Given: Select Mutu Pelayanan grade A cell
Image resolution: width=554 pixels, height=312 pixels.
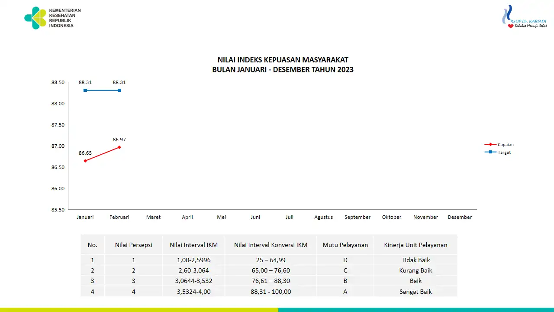Looking at the screenshot, I should pos(345,292).
